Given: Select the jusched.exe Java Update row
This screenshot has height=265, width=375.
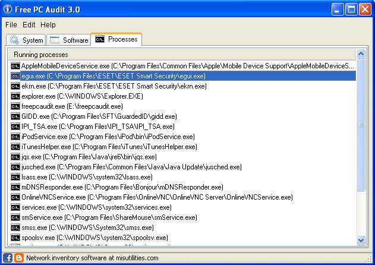Looking at the screenshot, I should tap(183, 167).
